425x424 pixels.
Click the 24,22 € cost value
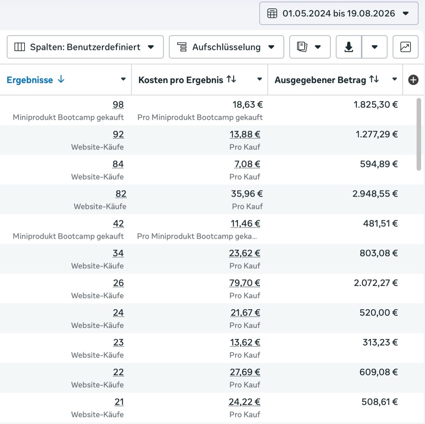pyautogui.click(x=245, y=402)
